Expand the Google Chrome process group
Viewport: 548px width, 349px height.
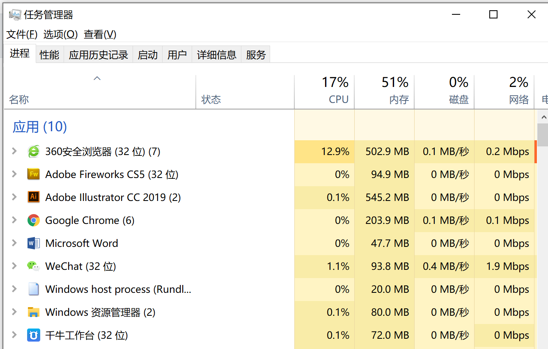(14, 220)
